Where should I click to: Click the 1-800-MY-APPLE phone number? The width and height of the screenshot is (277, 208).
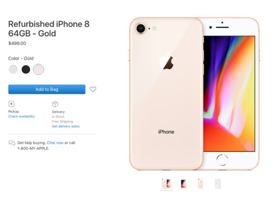[33, 148]
